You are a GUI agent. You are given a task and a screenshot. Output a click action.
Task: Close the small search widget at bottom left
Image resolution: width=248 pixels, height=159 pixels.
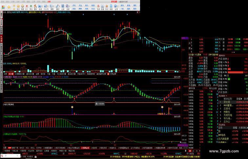(x=17, y=156)
